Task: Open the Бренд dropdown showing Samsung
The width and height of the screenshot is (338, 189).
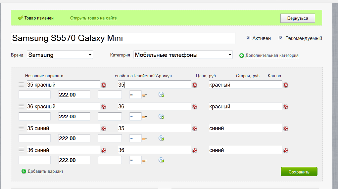Action: 60,55
